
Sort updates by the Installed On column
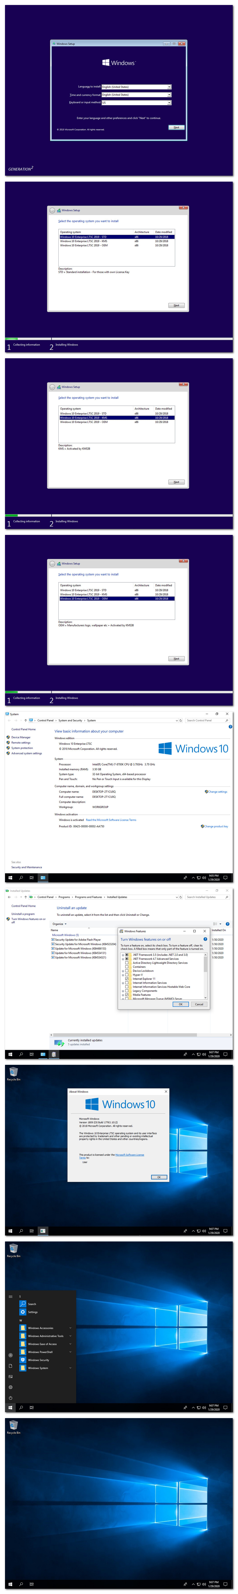tap(219, 930)
